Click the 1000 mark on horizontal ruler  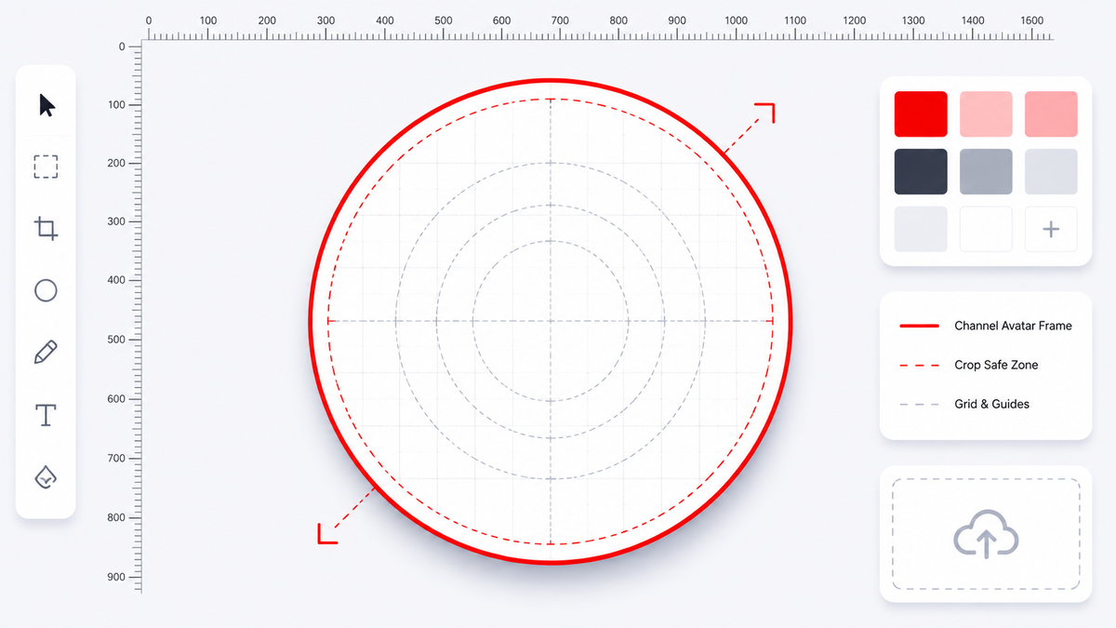tap(736, 20)
